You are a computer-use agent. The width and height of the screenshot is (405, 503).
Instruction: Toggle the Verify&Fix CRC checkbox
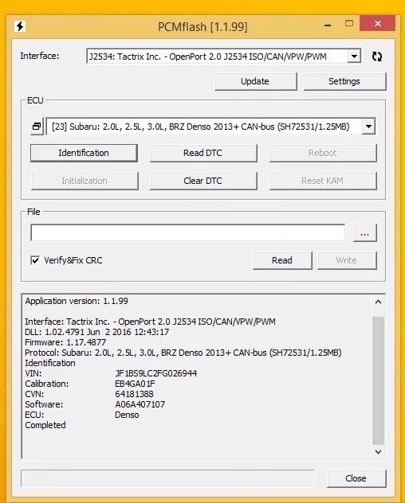pos(35,259)
